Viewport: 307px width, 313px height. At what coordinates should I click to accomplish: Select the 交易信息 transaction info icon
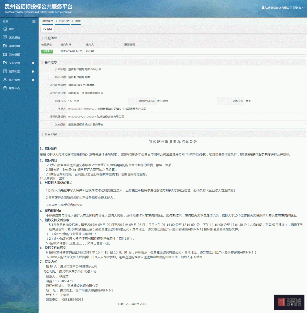pos(5,63)
